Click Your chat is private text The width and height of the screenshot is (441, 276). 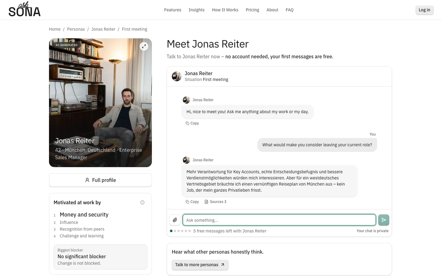click(372, 231)
